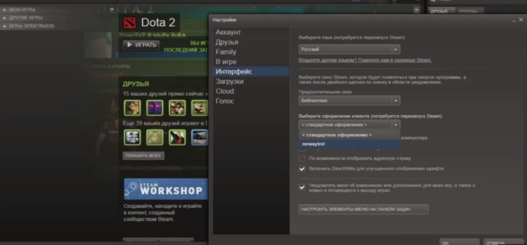Screen dimensions: 527x245
Task: Uncheck the DirectWrite font rendering option
Action: [302, 169]
